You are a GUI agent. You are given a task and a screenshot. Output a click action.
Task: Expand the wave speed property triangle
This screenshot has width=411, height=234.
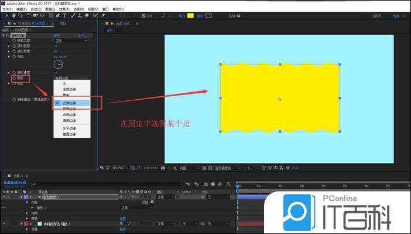click(x=9, y=72)
